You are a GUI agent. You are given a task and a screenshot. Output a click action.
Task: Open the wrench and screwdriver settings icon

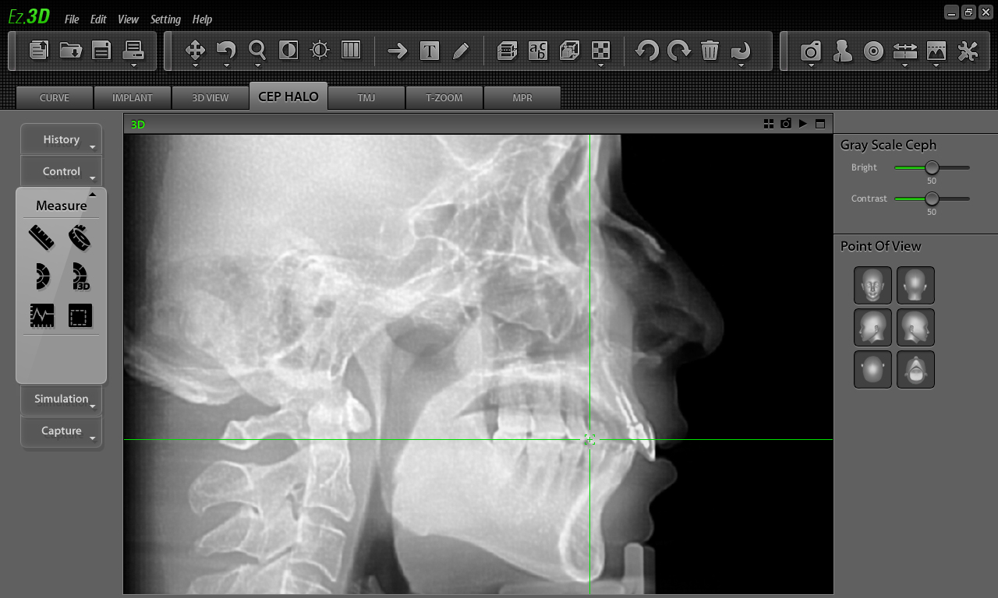point(968,51)
